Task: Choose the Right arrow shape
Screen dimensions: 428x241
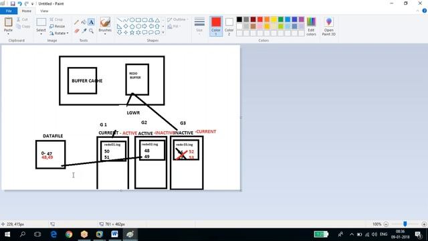Action: (144, 27)
